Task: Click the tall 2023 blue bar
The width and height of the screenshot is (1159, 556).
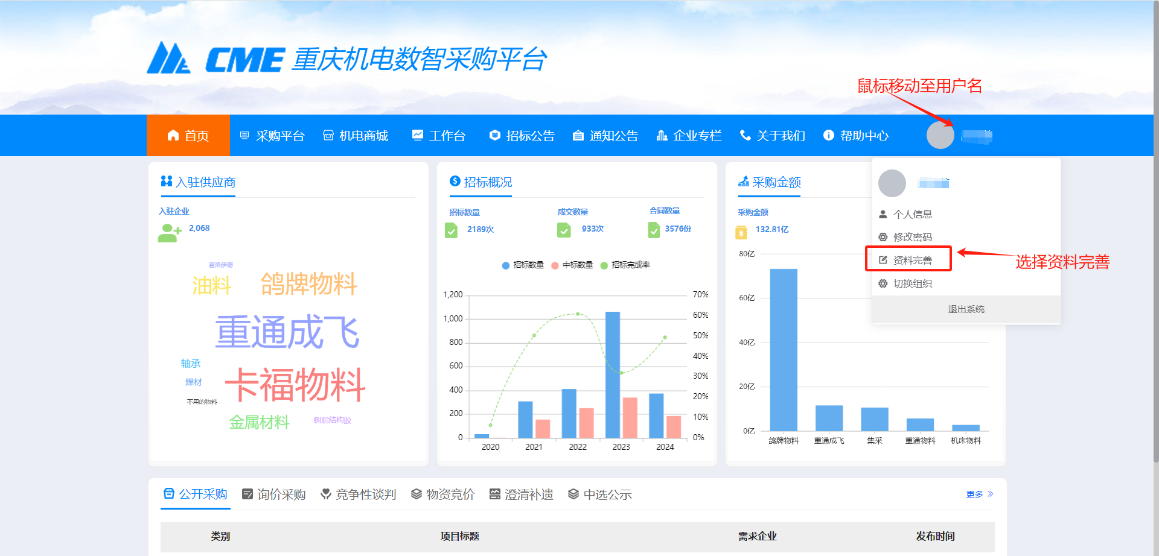Action: [613, 374]
